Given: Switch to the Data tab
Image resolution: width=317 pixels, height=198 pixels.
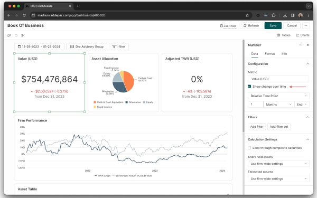Looking at the screenshot, I should [x=255, y=54].
